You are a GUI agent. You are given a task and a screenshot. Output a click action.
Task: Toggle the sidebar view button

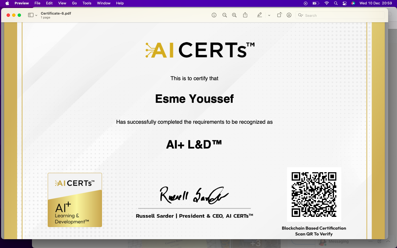(31, 15)
